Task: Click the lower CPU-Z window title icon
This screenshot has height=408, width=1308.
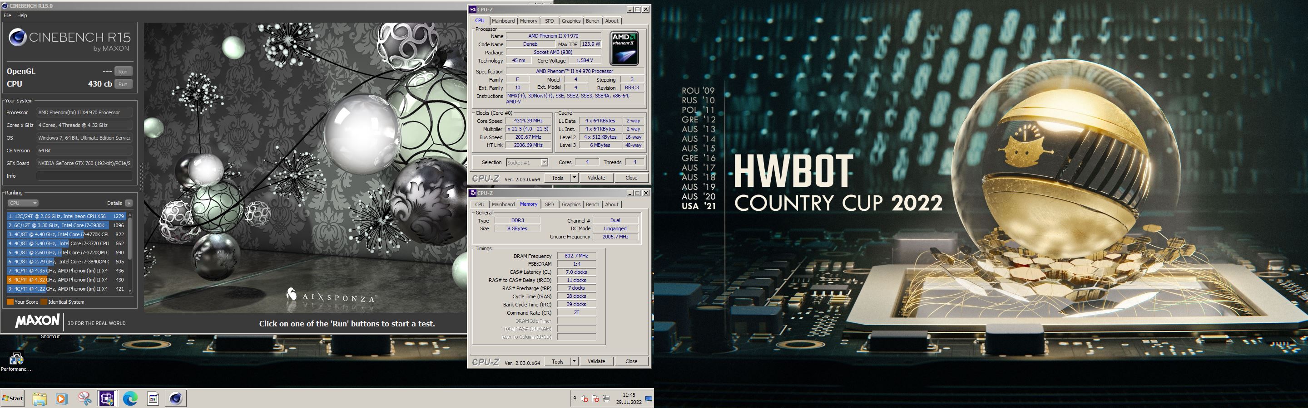Action: [x=473, y=193]
